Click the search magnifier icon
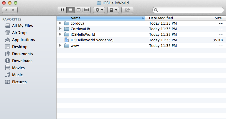 [156, 10]
